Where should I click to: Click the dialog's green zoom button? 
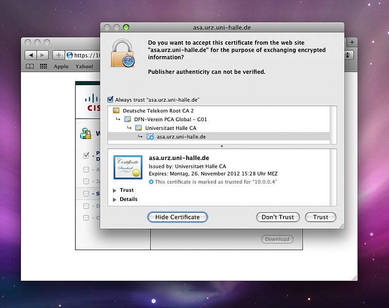(x=126, y=27)
